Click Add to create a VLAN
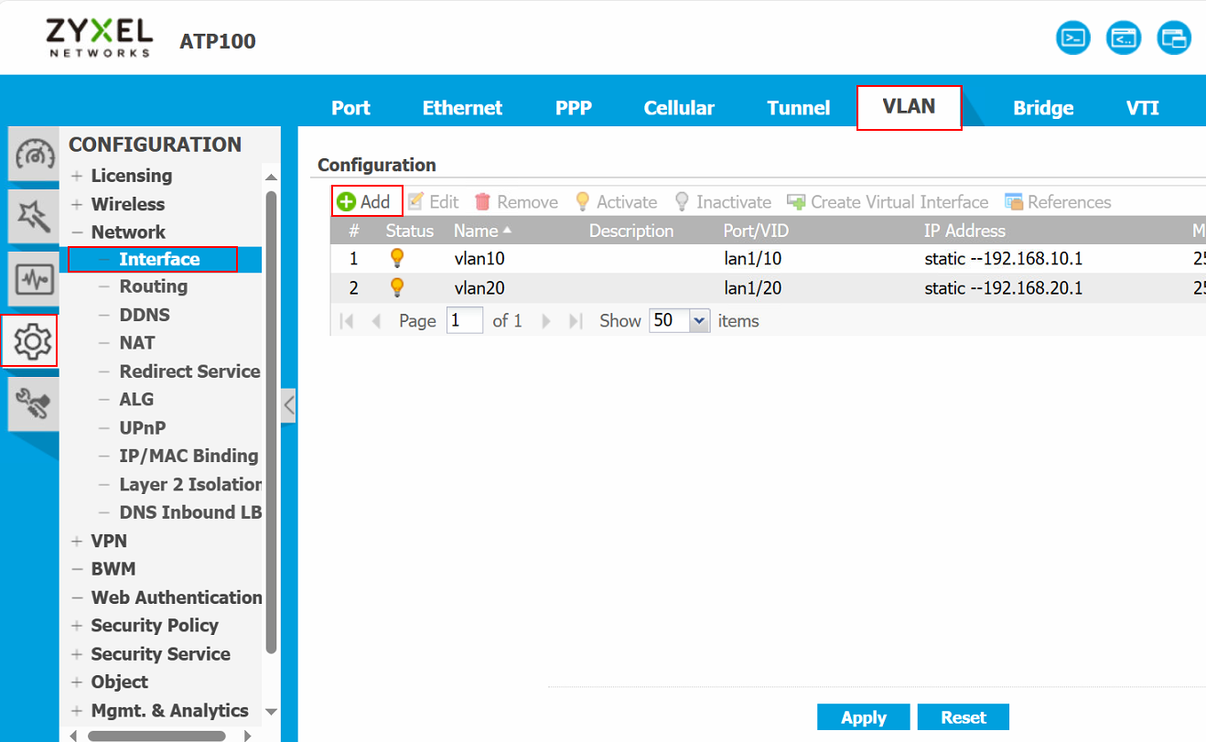Screen dimensions: 1206x742 [x=366, y=202]
